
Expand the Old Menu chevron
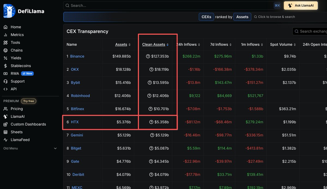coord(55,149)
